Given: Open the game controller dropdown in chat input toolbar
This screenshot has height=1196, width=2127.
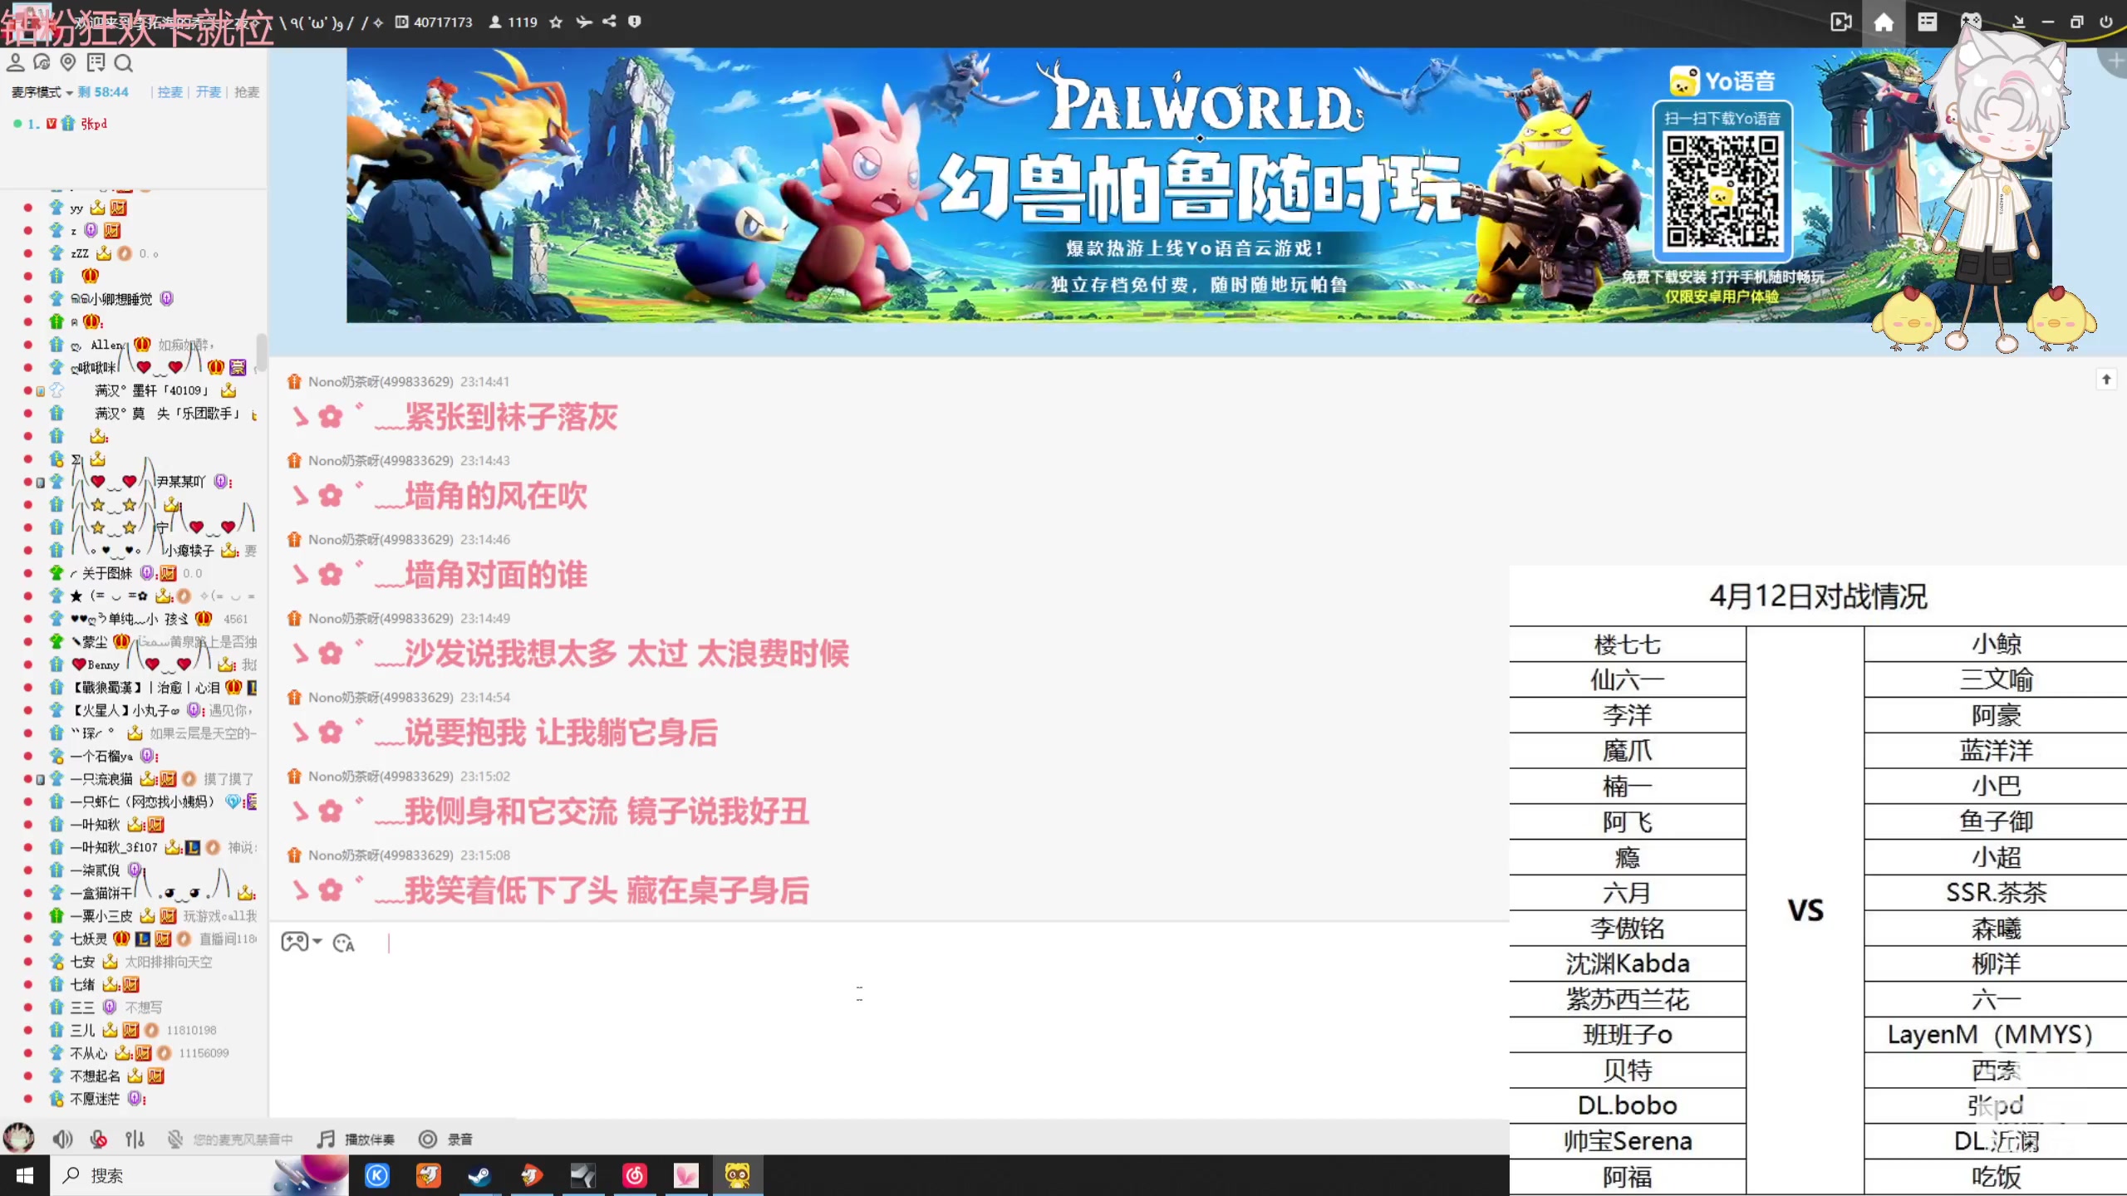Looking at the screenshot, I should pyautogui.click(x=301, y=942).
